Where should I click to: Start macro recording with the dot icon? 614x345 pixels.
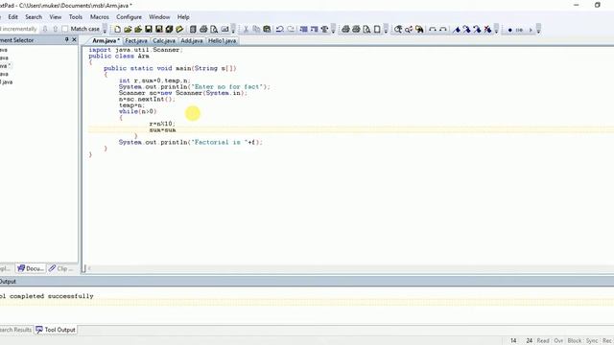(x=509, y=30)
